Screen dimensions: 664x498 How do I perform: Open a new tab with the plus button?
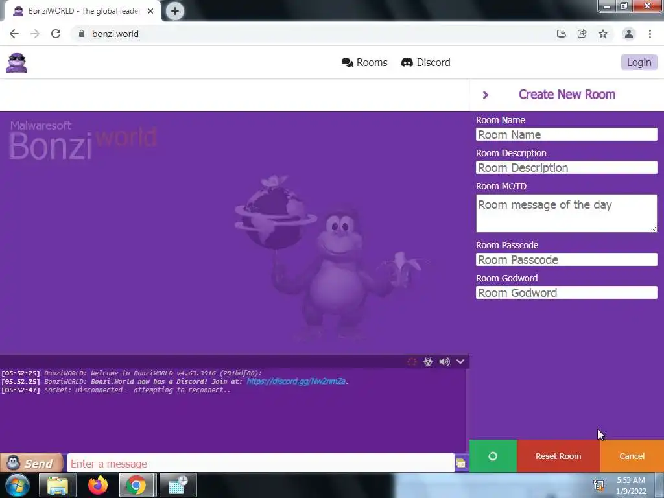tap(175, 11)
